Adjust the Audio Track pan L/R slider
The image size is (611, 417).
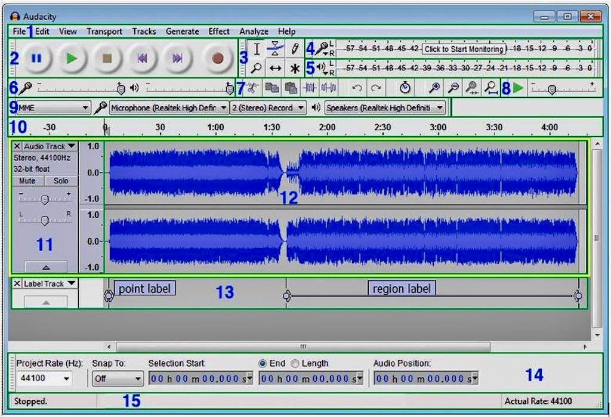pos(45,220)
